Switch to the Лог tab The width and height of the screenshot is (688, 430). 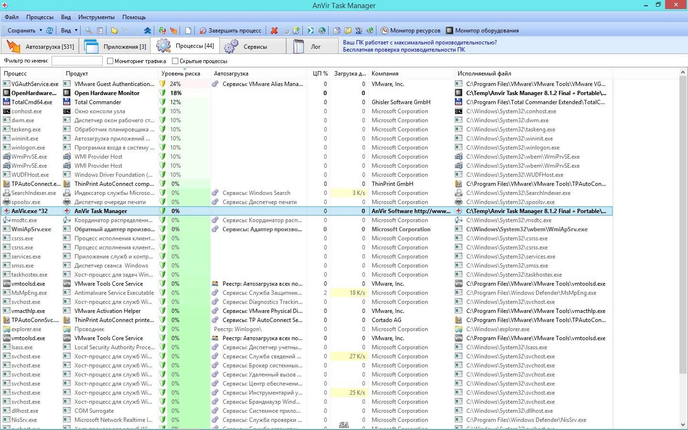[x=312, y=46]
